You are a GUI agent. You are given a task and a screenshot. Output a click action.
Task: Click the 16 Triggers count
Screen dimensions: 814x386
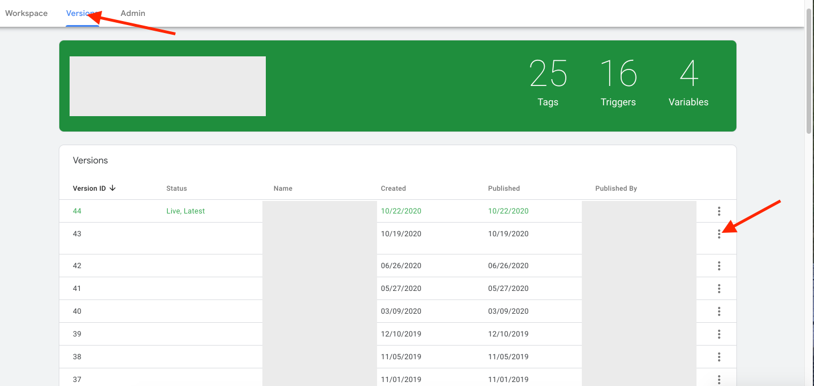(618, 83)
